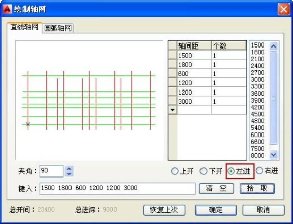Pick 8000 from the preset spacing list
The image size is (293, 224).
point(257,156)
